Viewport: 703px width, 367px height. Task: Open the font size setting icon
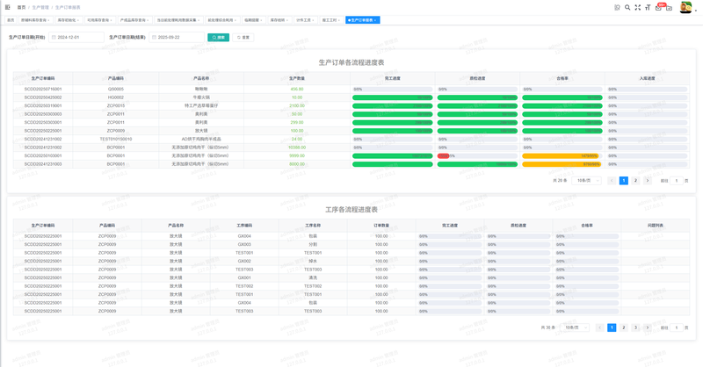[648, 7]
